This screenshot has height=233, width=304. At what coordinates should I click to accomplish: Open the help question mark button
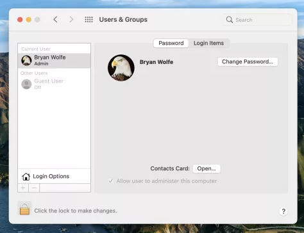click(x=283, y=211)
